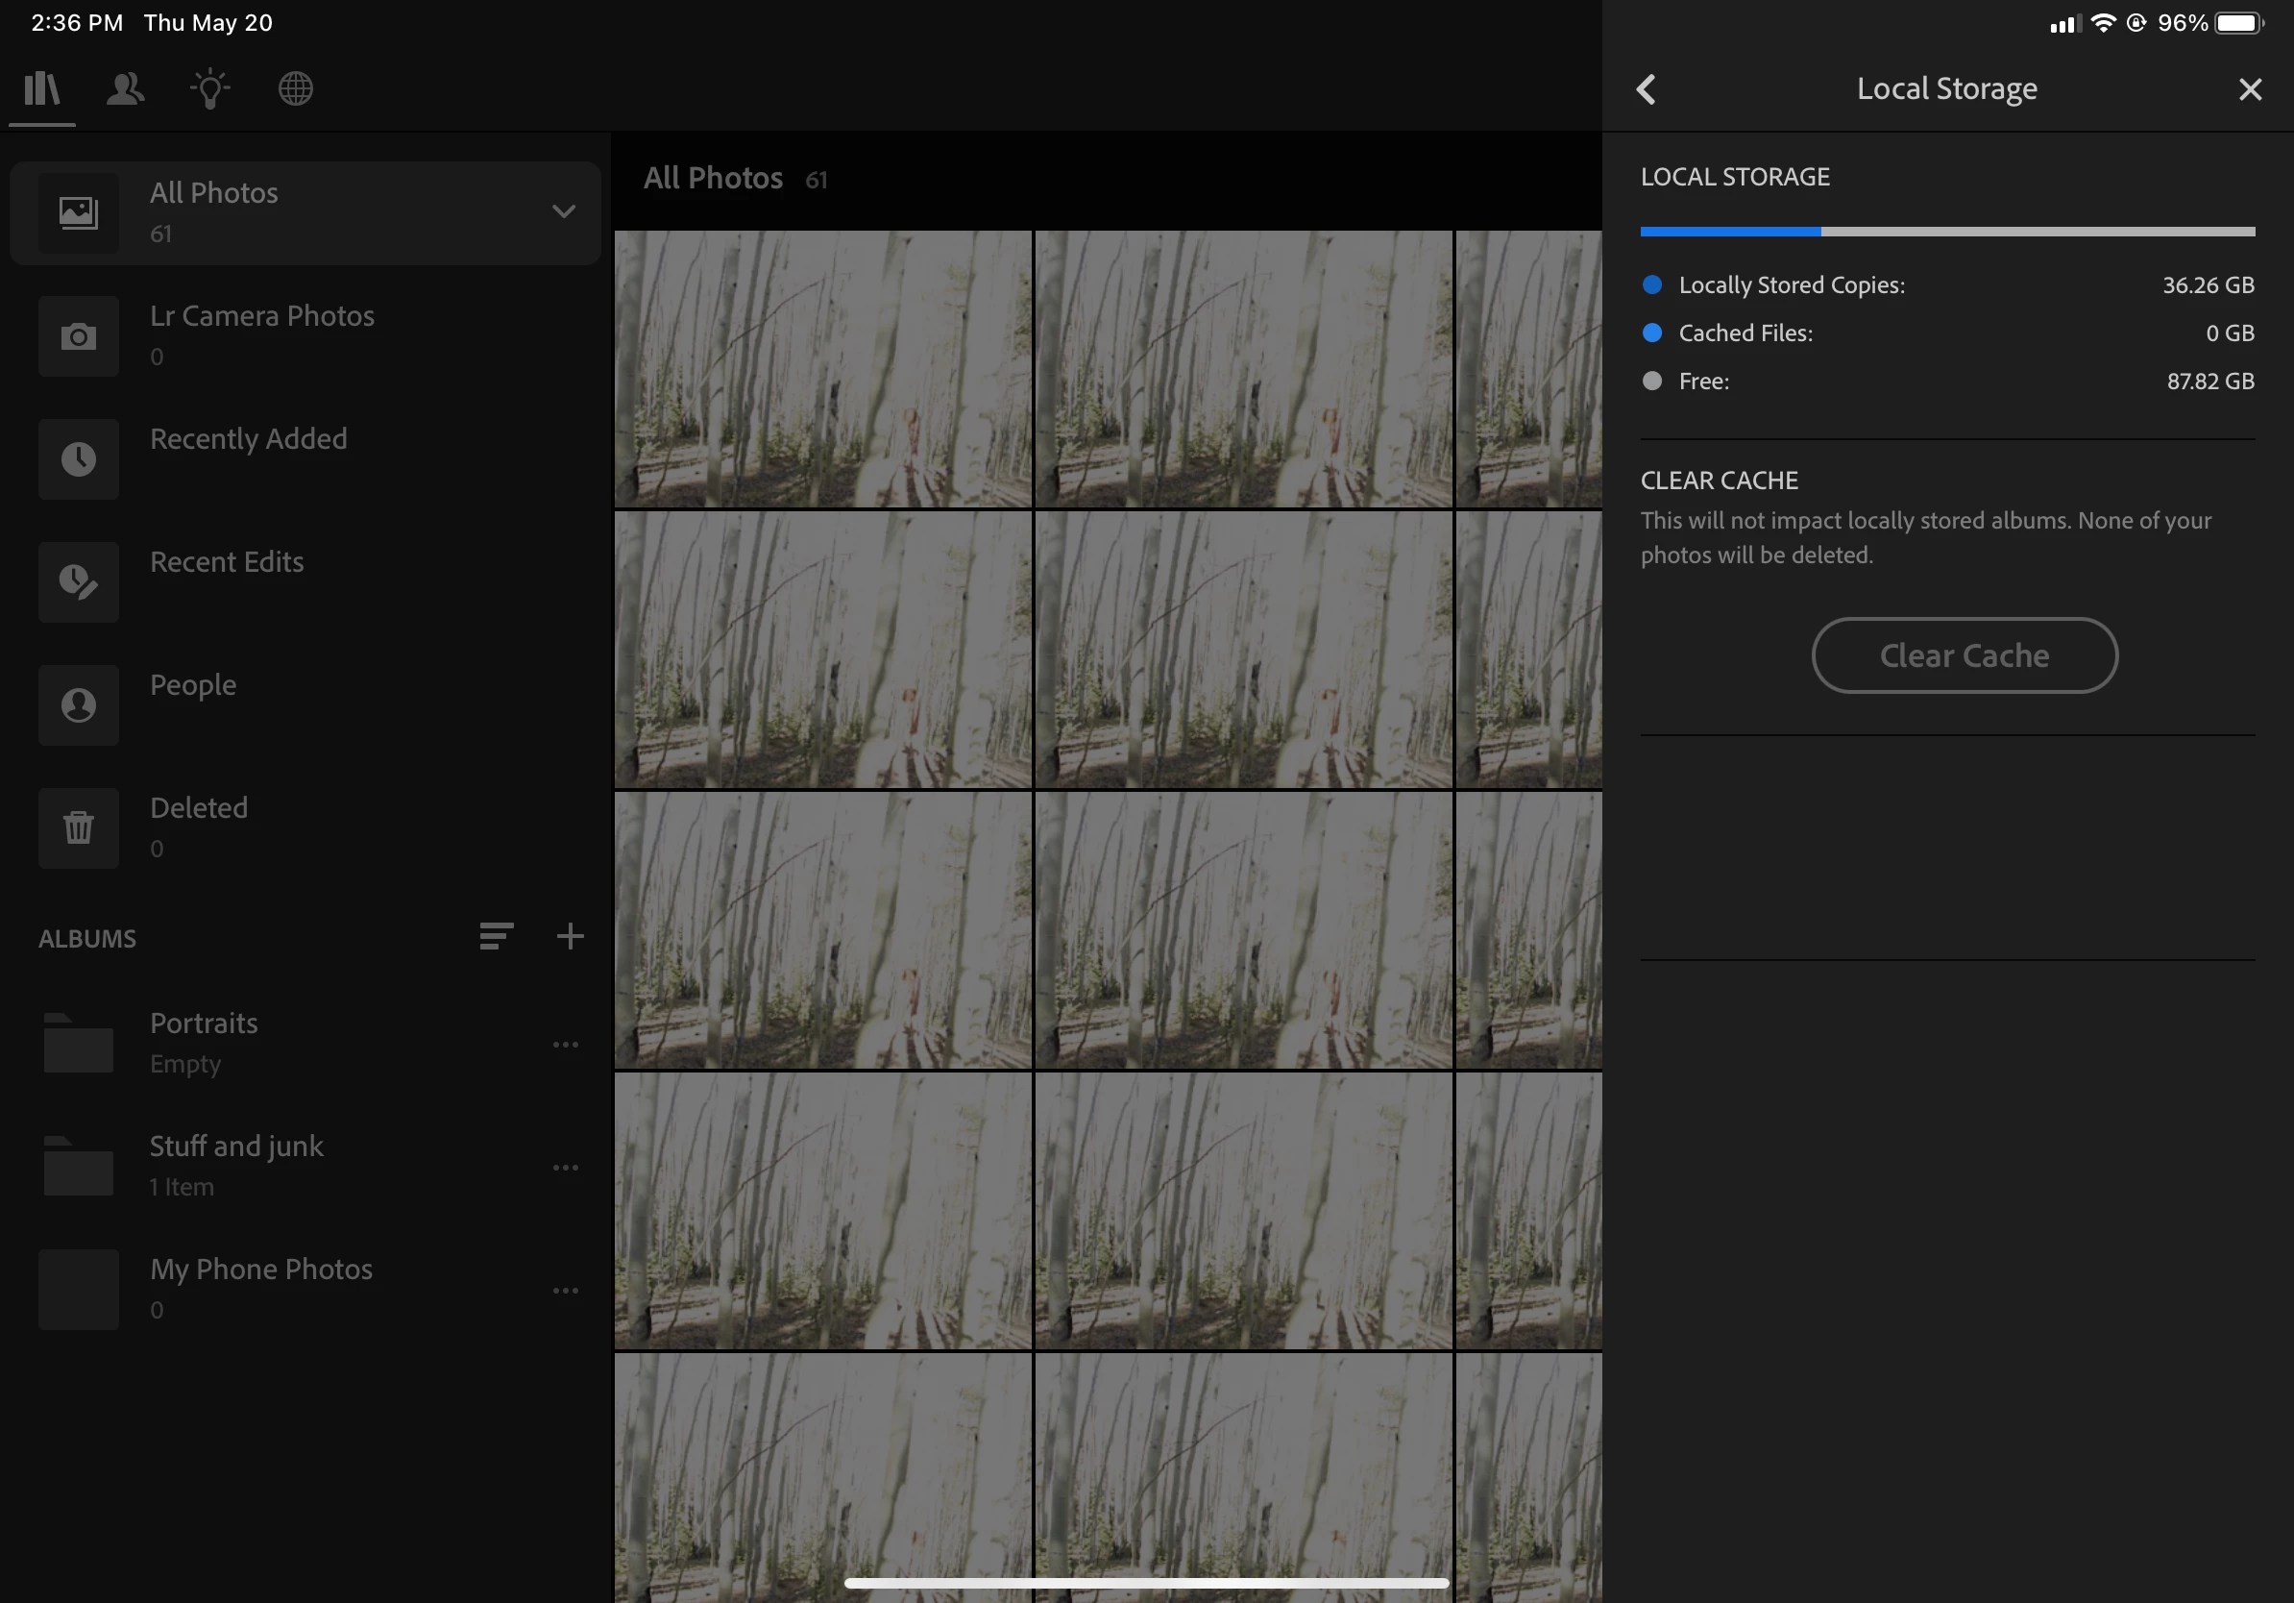This screenshot has height=1603, width=2294.
Task: Expand the All Photos chevron
Action: pos(564,210)
